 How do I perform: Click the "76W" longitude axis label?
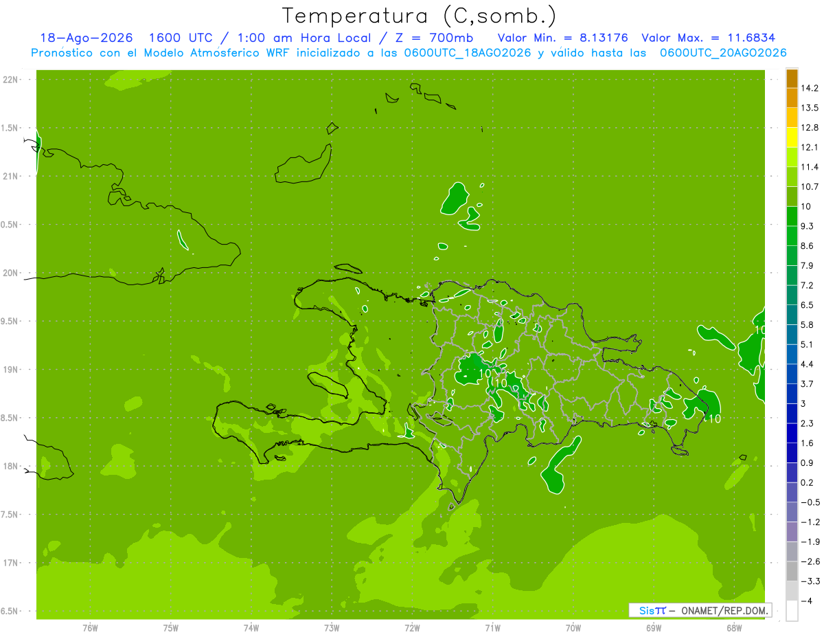pos(90,628)
